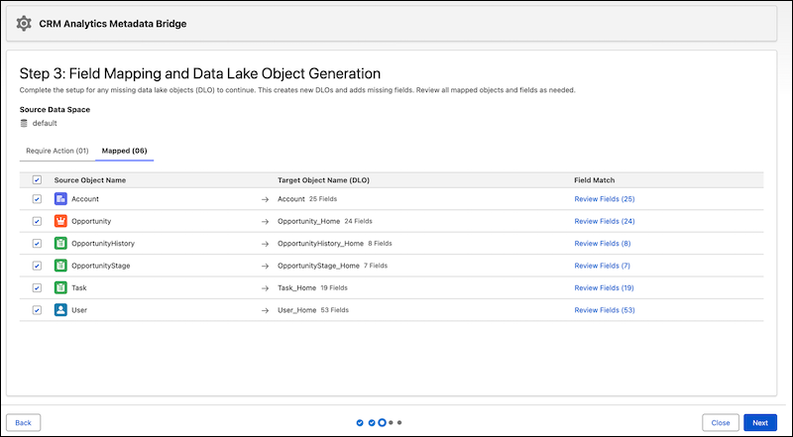Uncheck the User row checkbox
793x437 pixels.
37,310
